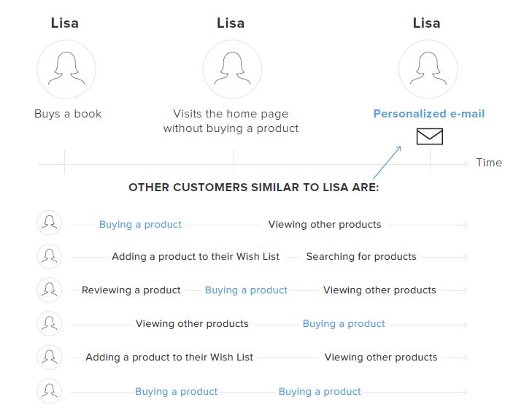524x413 pixels.
Task: Click Lisa's avatar above Personalized e-mail
Action: point(428,69)
